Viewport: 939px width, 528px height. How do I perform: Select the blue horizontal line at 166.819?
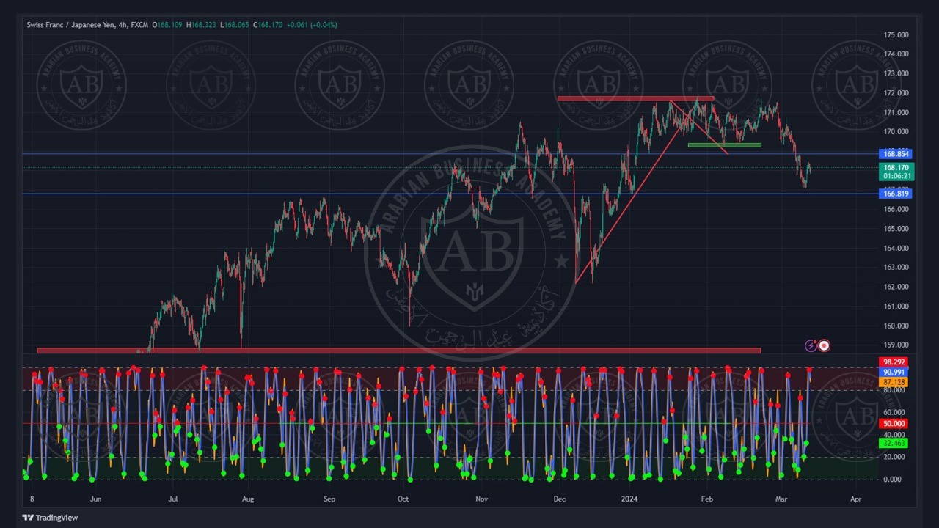pyautogui.click(x=450, y=194)
